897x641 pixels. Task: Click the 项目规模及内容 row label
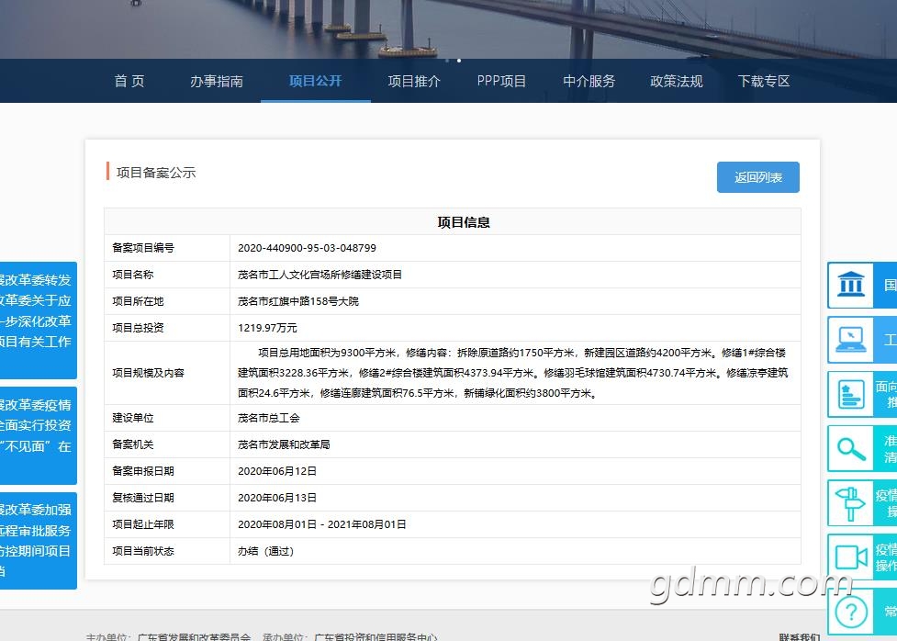[x=148, y=373]
